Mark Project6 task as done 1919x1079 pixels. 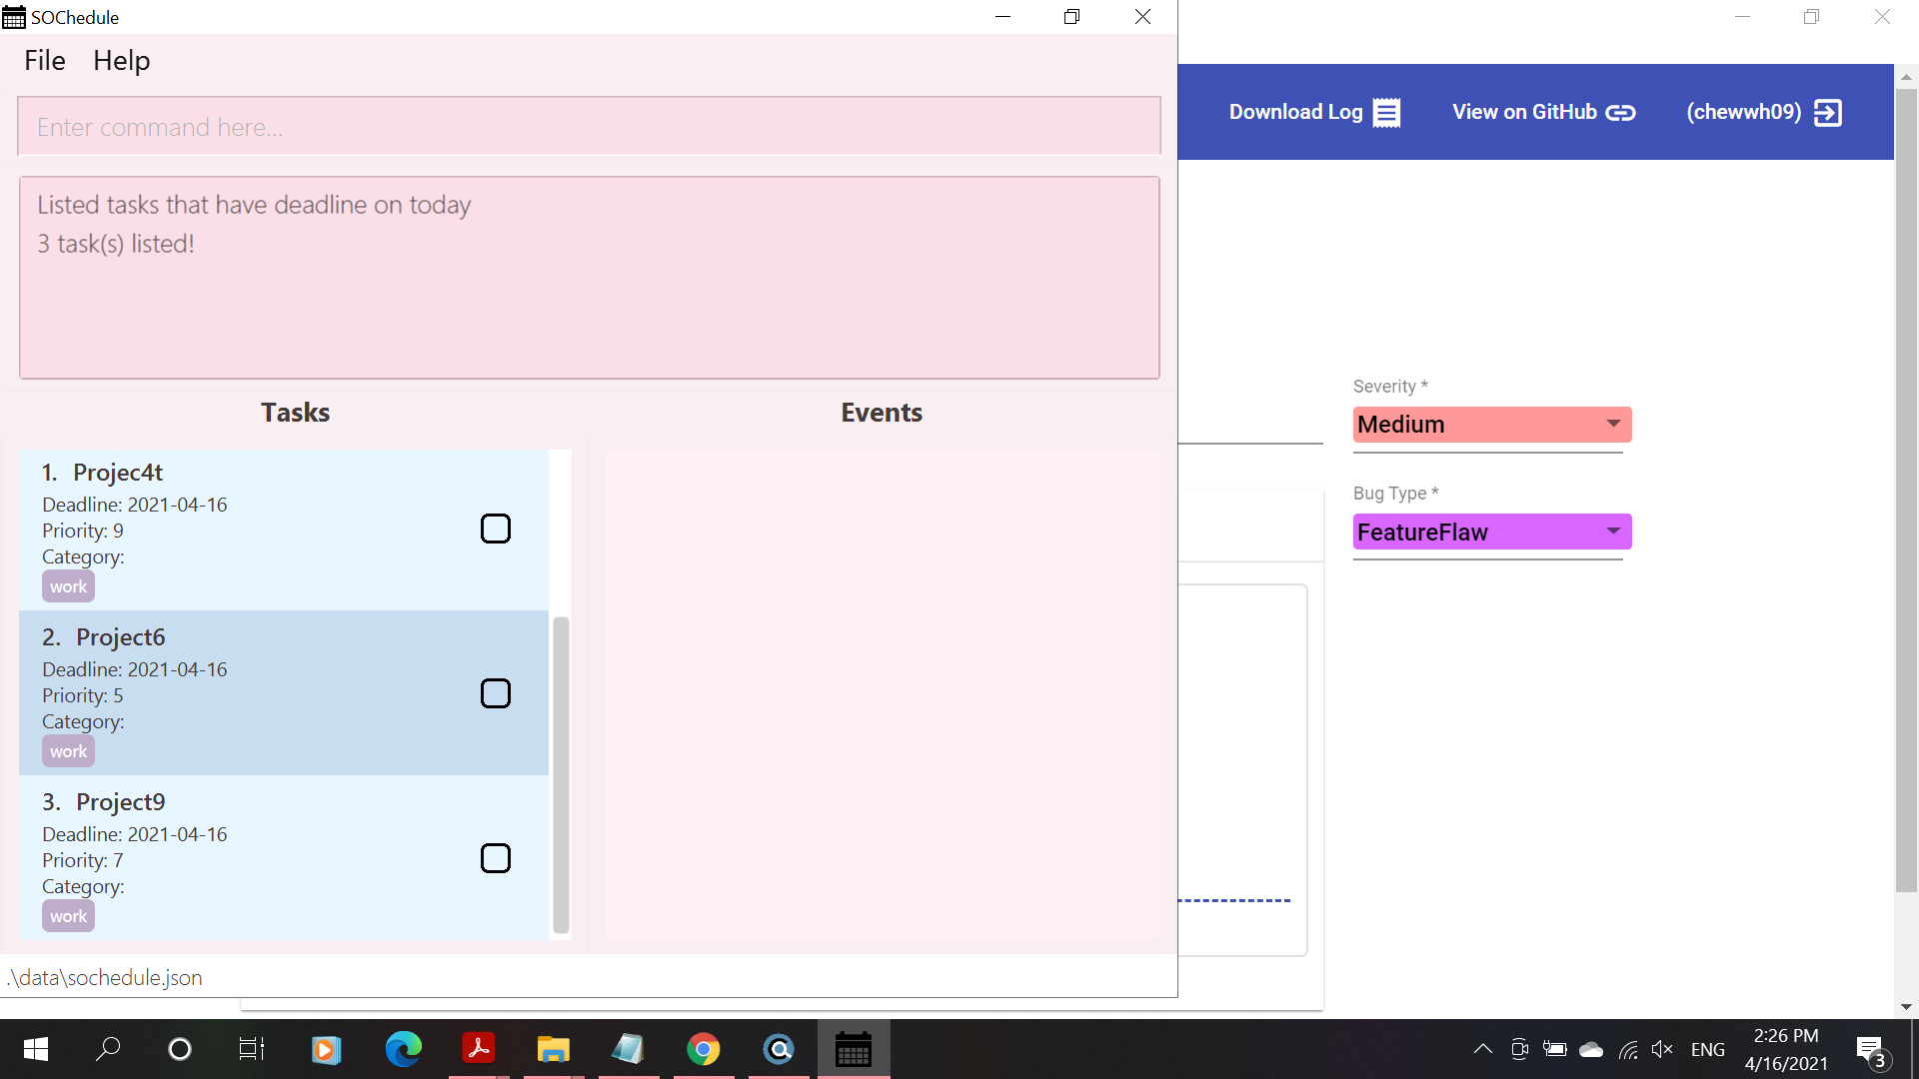tap(496, 693)
